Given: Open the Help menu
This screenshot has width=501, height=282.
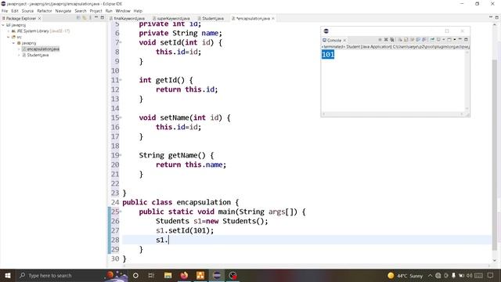Looking at the screenshot, I should point(138,11).
